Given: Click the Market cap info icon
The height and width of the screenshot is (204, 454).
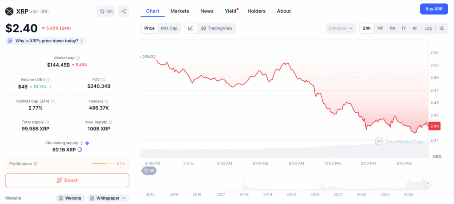Looking at the screenshot, I should 78,58.
